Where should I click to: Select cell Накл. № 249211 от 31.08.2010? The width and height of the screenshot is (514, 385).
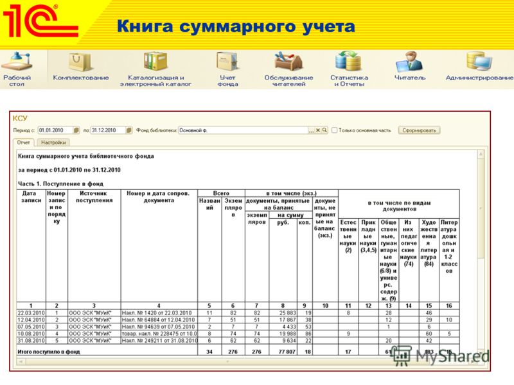pyautogui.click(x=159, y=341)
